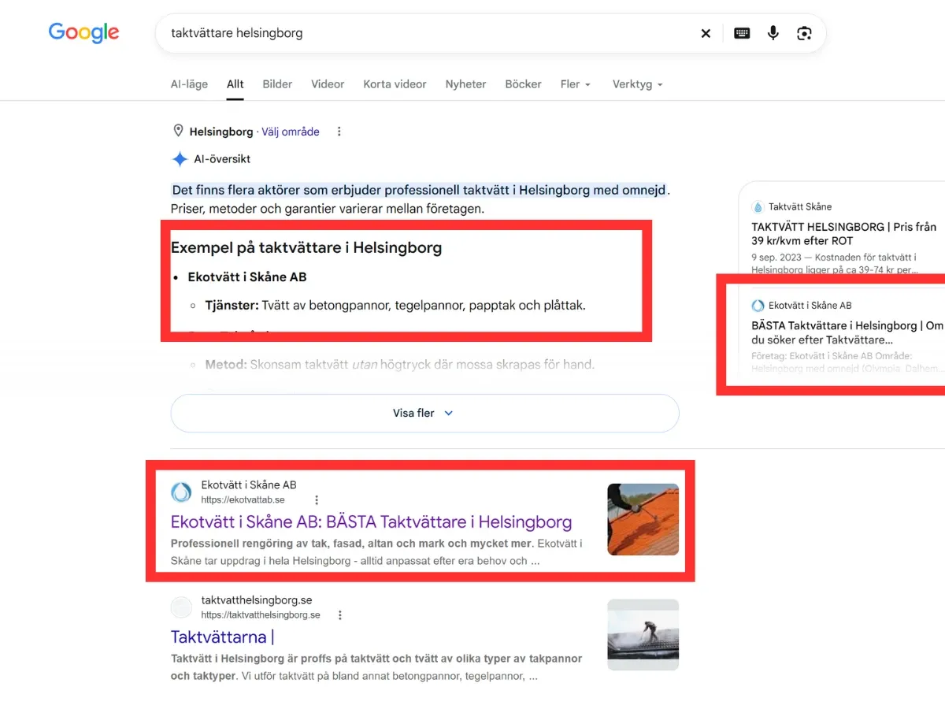
Task: Click TAKTVÄTT HELSINGBORG | Pris från 39 kr/kvm title
Action: 843,234
